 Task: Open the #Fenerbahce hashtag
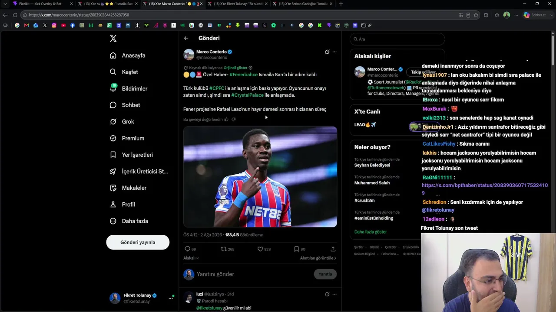[x=243, y=75]
